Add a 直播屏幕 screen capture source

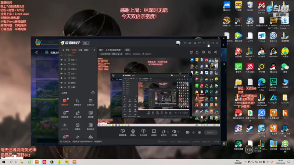(x=123, y=132)
